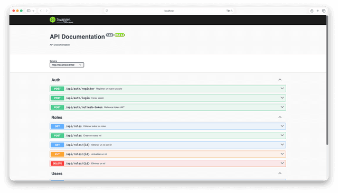Click the API Documentation title
This screenshot has height=193, width=338.
(x=77, y=37)
